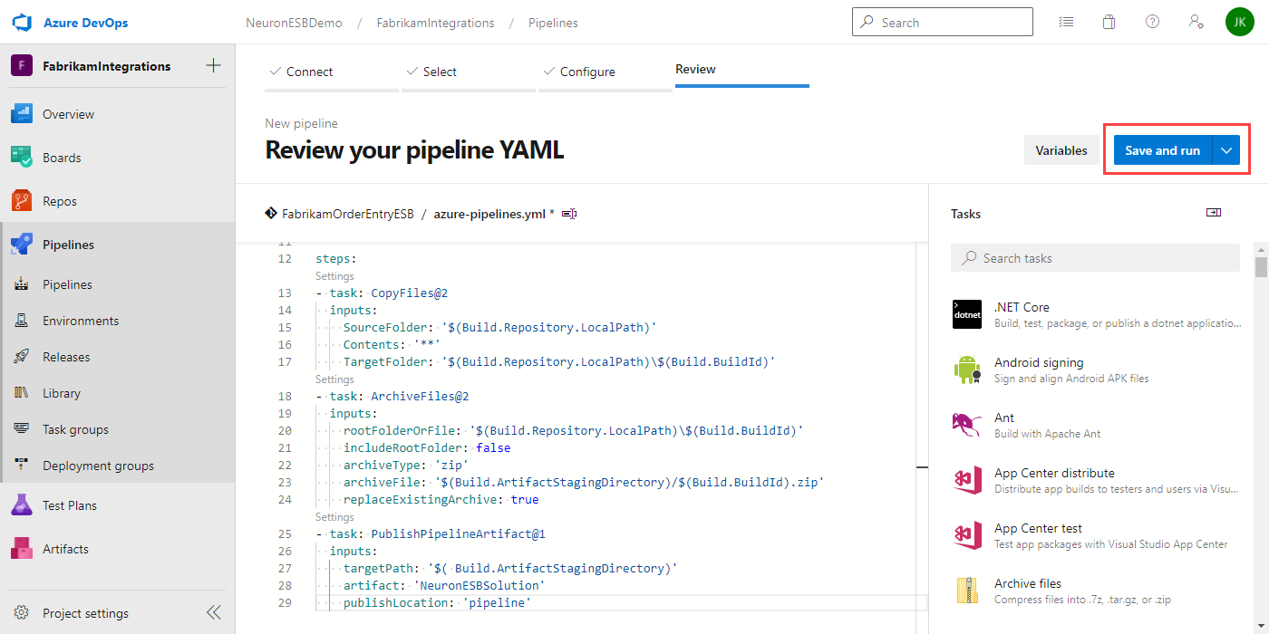The height and width of the screenshot is (634, 1269).
Task: Open Settings link above ArchiveFiles@2 task
Action: [334, 379]
